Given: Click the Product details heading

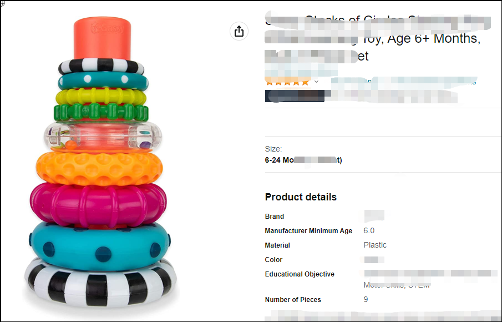Looking at the screenshot, I should pos(301,197).
